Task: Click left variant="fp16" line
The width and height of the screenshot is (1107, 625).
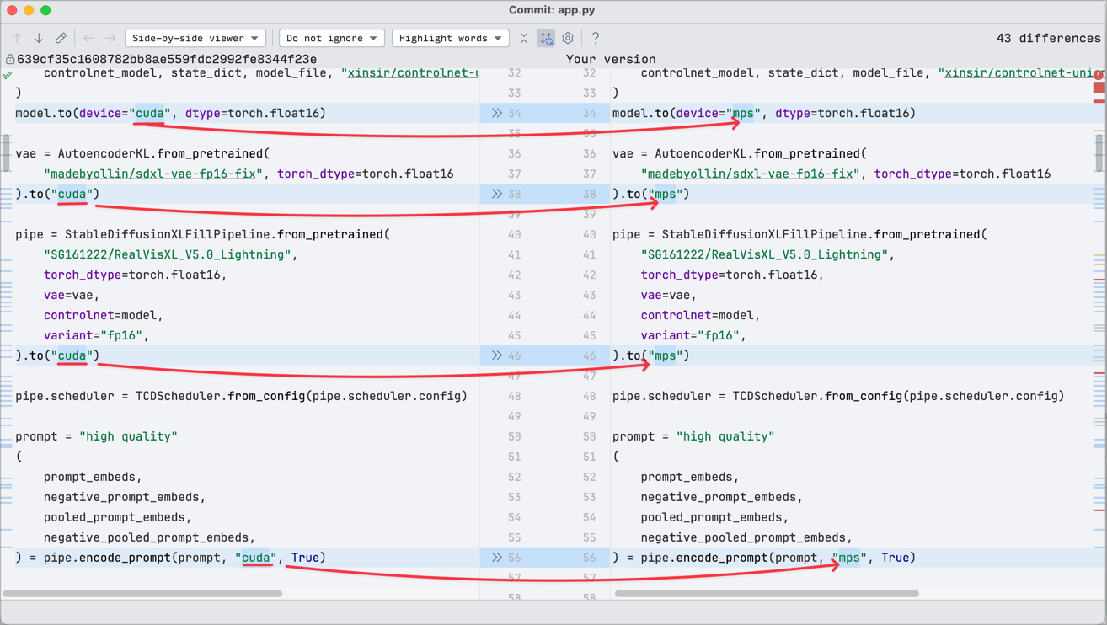Action: tap(96, 335)
